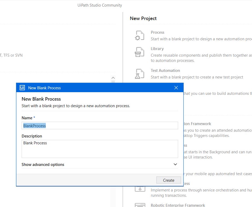Image resolution: width=252 pixels, height=207 pixels.
Task: Click the Robotic Enterprise Framework icon
Action: coord(139,205)
